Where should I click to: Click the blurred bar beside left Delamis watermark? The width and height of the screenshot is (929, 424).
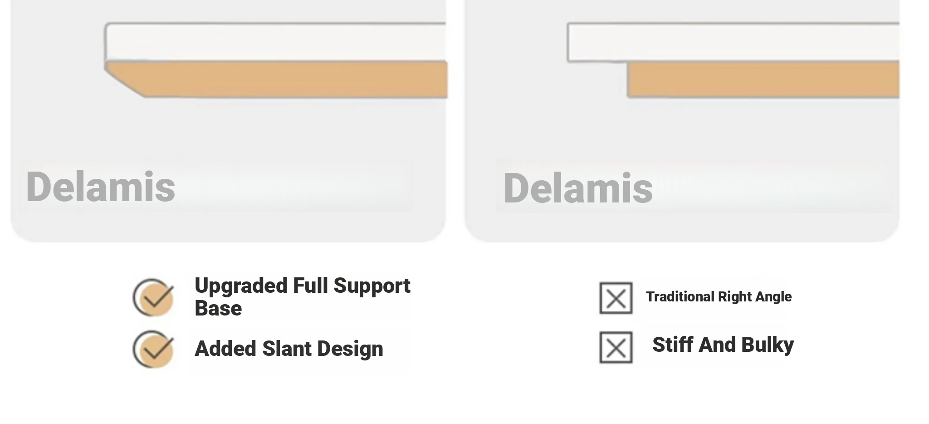pyautogui.click(x=306, y=186)
